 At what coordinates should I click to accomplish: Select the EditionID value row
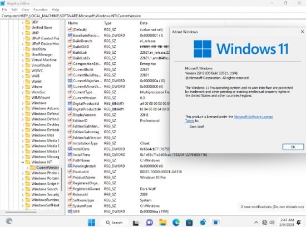119,120
